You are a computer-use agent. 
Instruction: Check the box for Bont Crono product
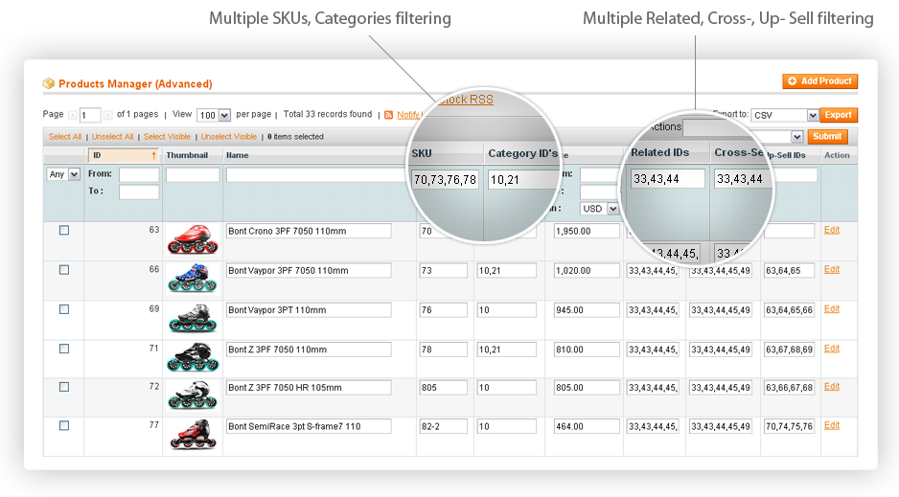[64, 230]
